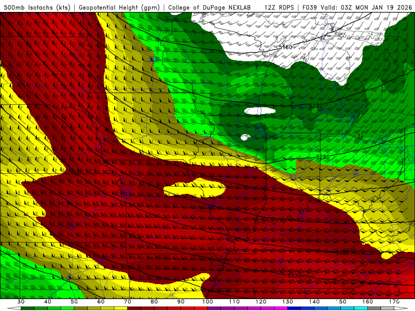Screen dimensions: 415x311
Task: Click the '500mb Isotachs (kts)' title text
Action: point(37,7)
